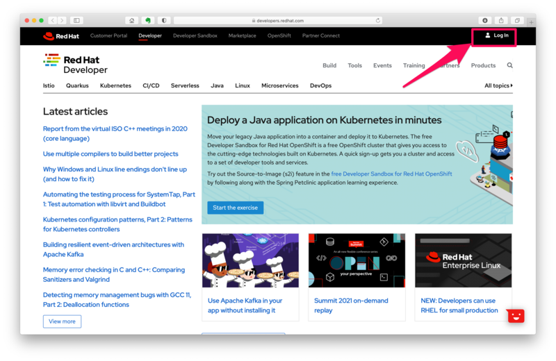The image size is (556, 361).
Task: Open Detecting memory management bugs GCC 11 article
Action: click(x=117, y=300)
